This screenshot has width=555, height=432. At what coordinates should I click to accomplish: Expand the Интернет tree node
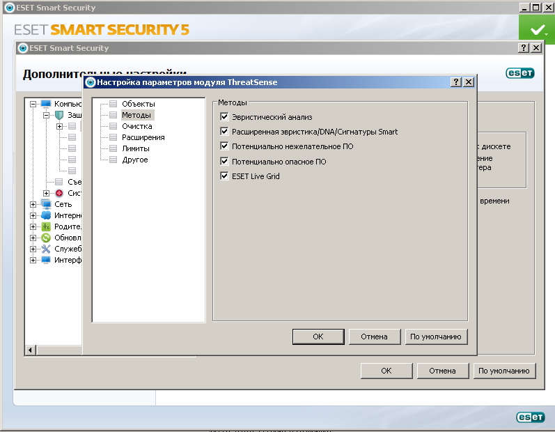(x=33, y=215)
